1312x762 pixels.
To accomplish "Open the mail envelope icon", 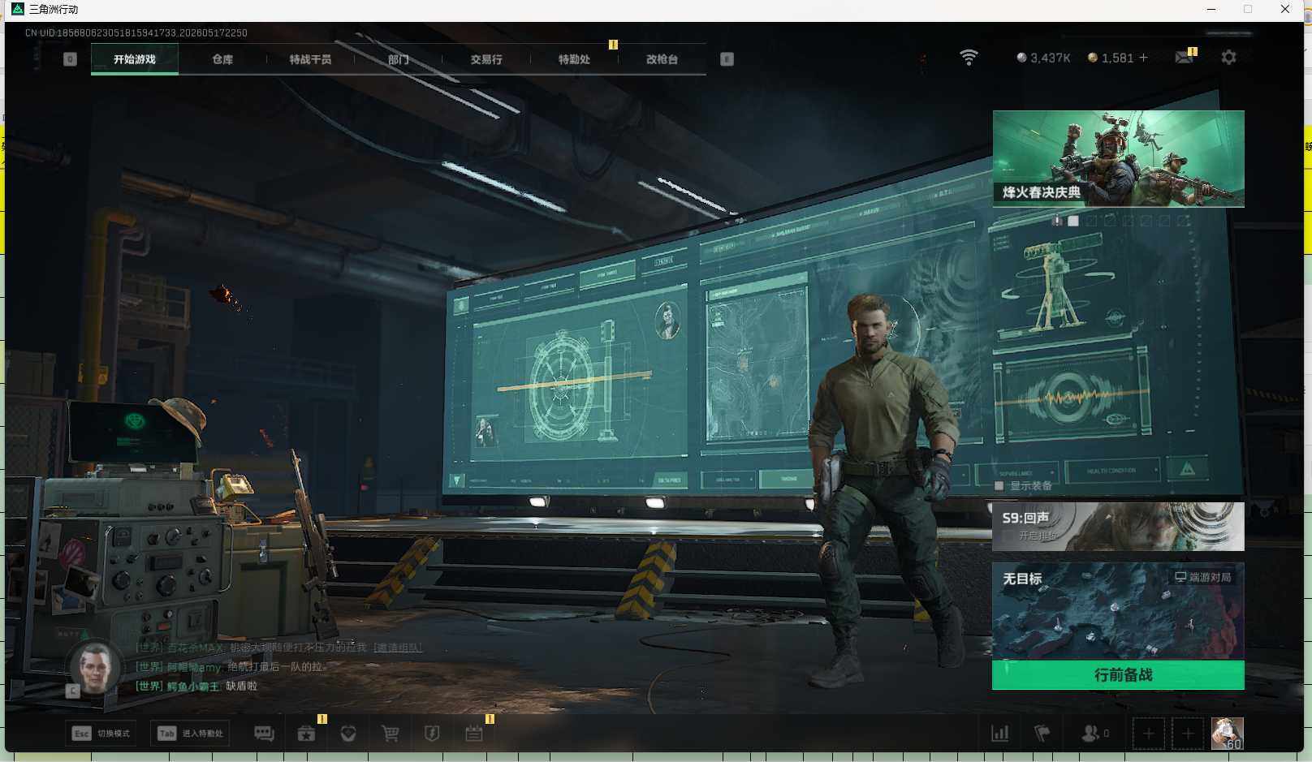I will click(x=1185, y=58).
